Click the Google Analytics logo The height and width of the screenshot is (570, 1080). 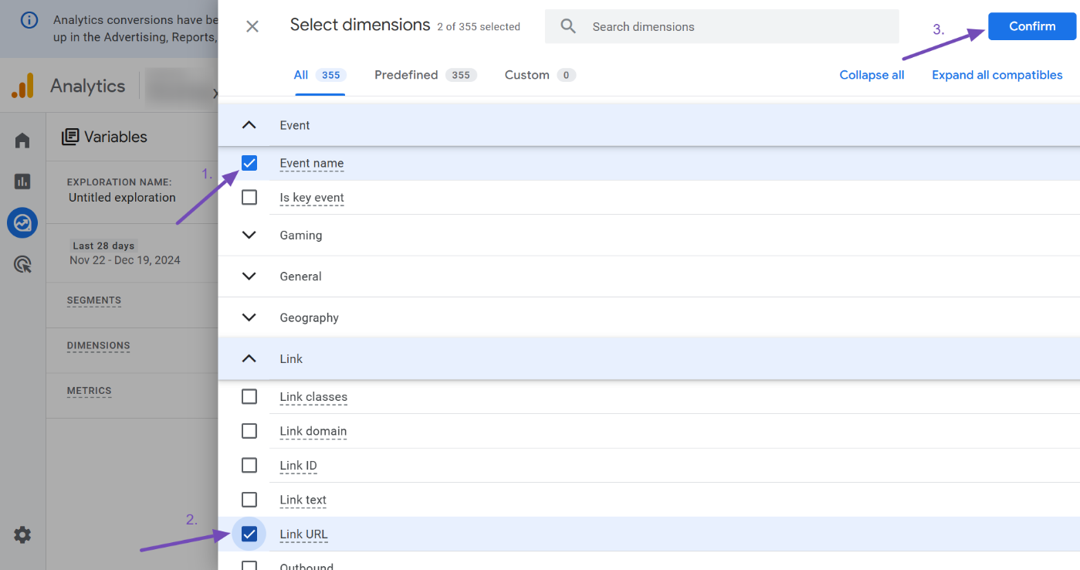[22, 86]
